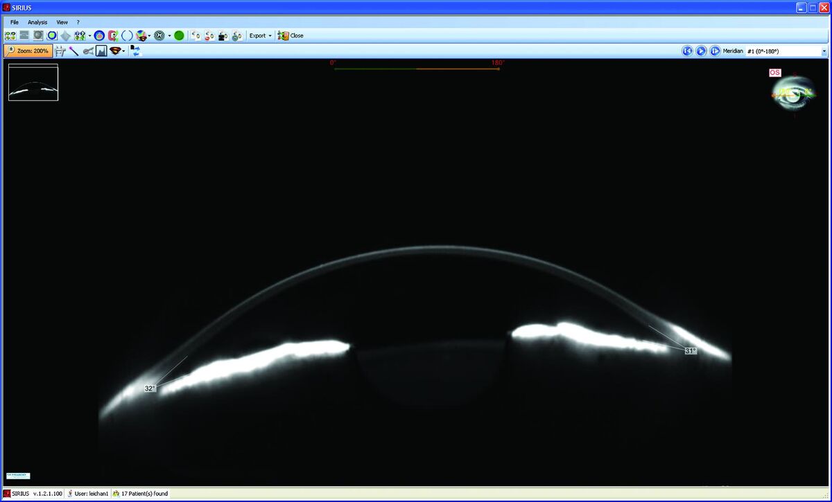Click the swap arrows icon
832x502 pixels.
coord(136,51)
